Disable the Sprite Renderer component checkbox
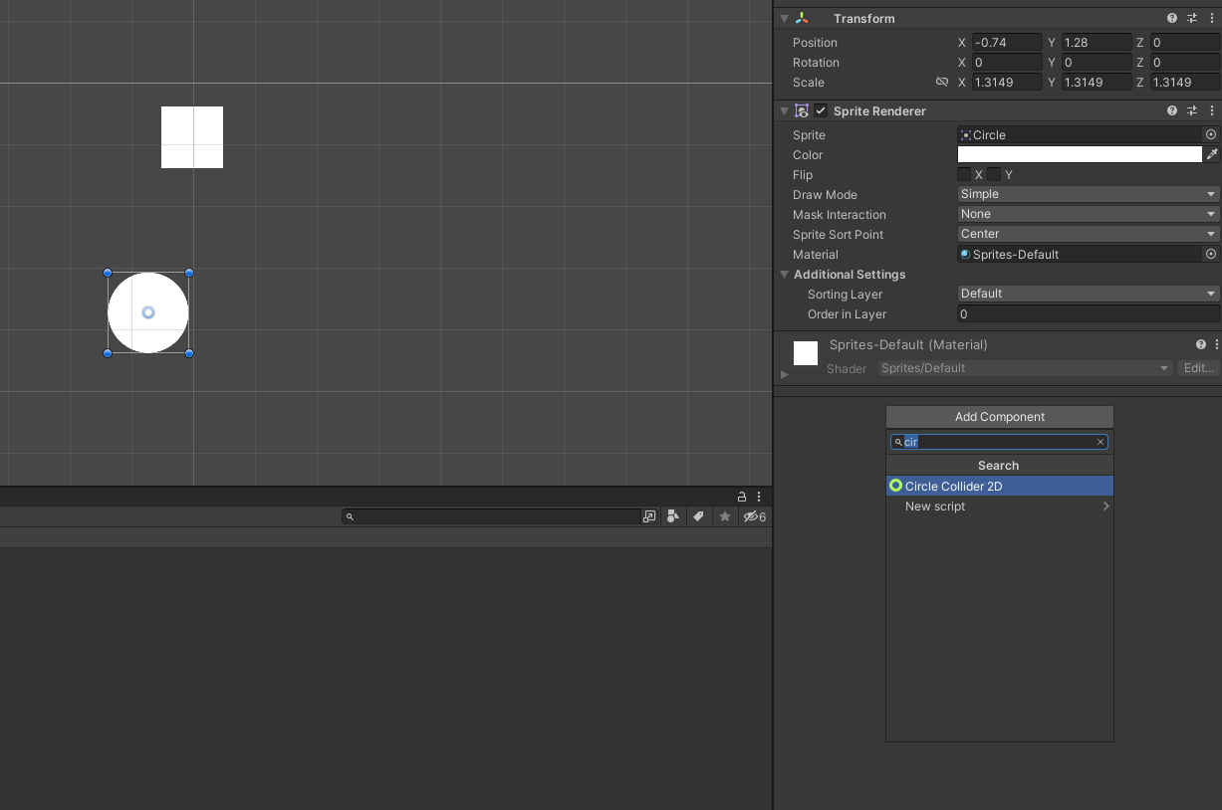Image resolution: width=1222 pixels, height=810 pixels. click(x=821, y=110)
